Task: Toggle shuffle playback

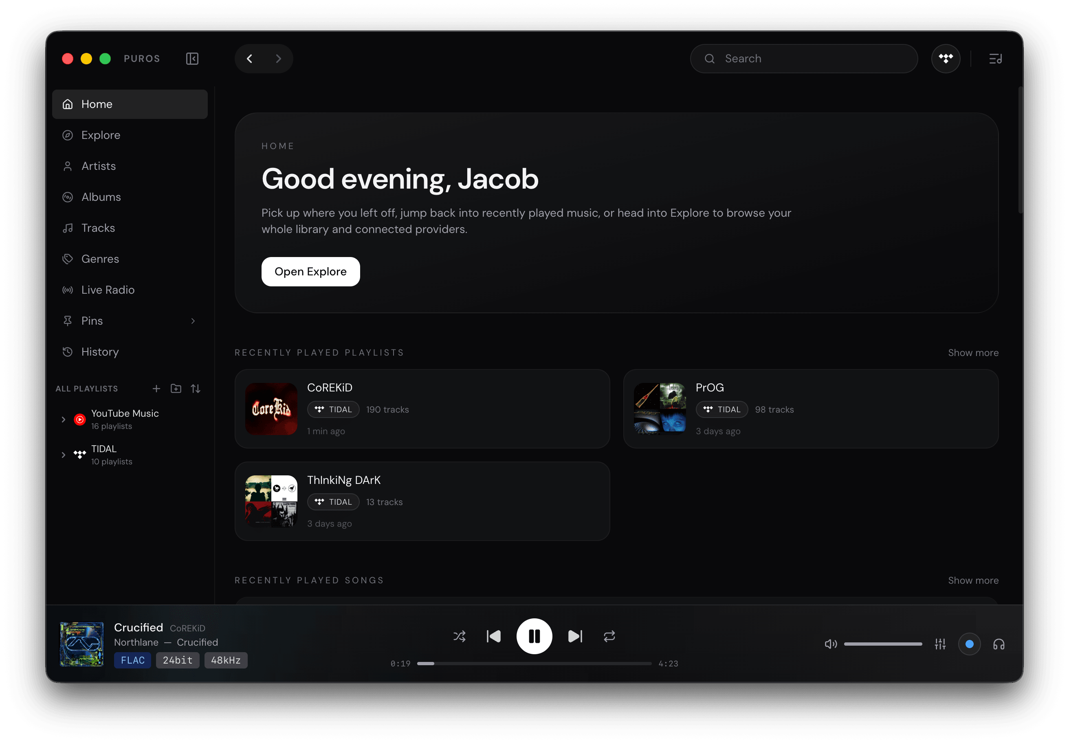Action: [x=460, y=636]
